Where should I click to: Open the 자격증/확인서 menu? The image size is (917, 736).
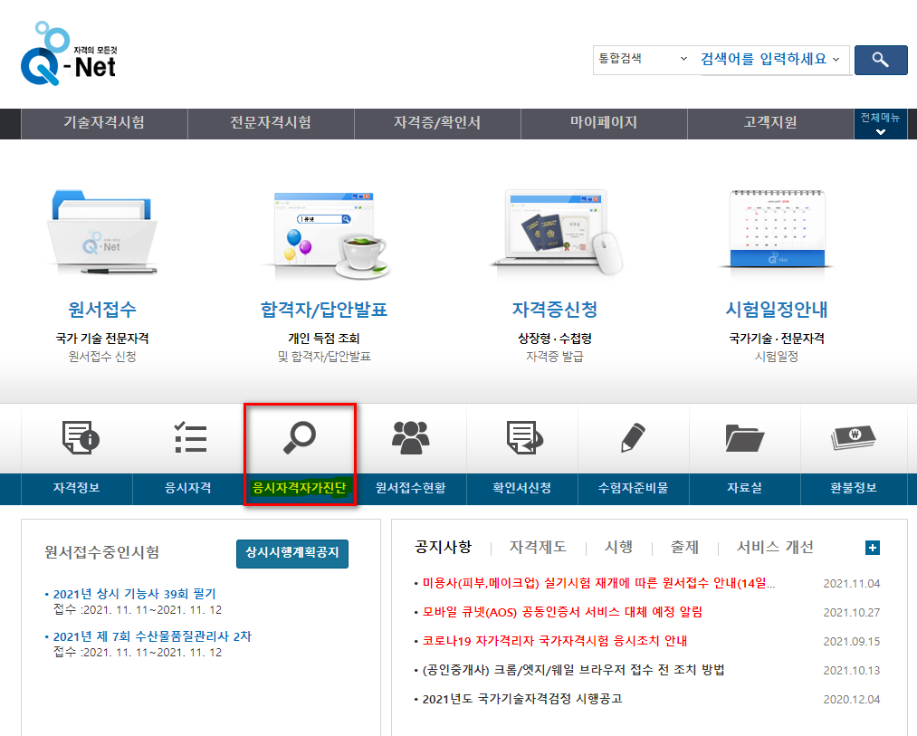pyautogui.click(x=437, y=123)
